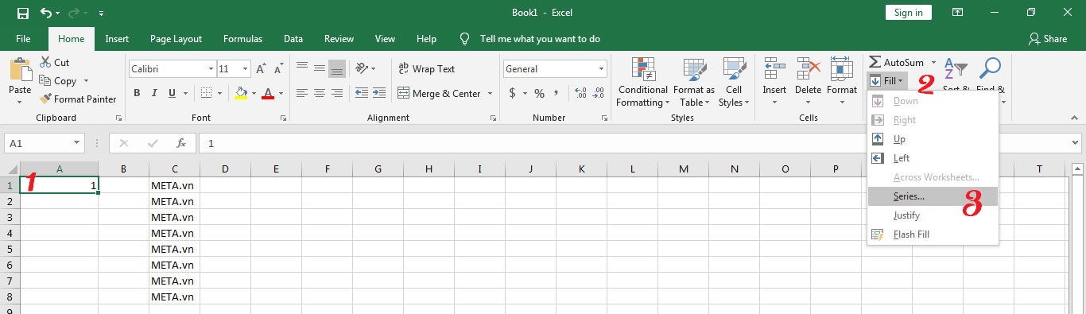Click the Insert Function fx icon
Image resolution: width=1086 pixels, height=314 pixels.
click(181, 143)
